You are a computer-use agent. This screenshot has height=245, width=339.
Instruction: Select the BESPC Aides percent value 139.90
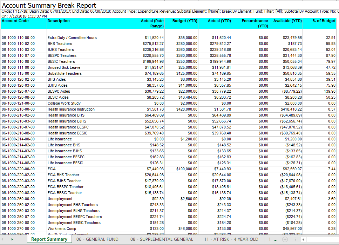point(329,91)
